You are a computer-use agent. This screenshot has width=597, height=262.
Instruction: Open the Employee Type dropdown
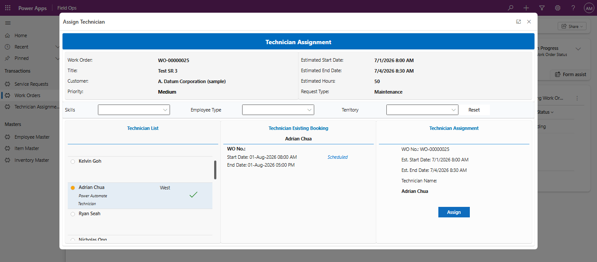point(278,110)
